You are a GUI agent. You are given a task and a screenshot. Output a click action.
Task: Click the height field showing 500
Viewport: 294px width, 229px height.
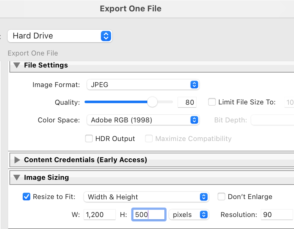[148, 215]
